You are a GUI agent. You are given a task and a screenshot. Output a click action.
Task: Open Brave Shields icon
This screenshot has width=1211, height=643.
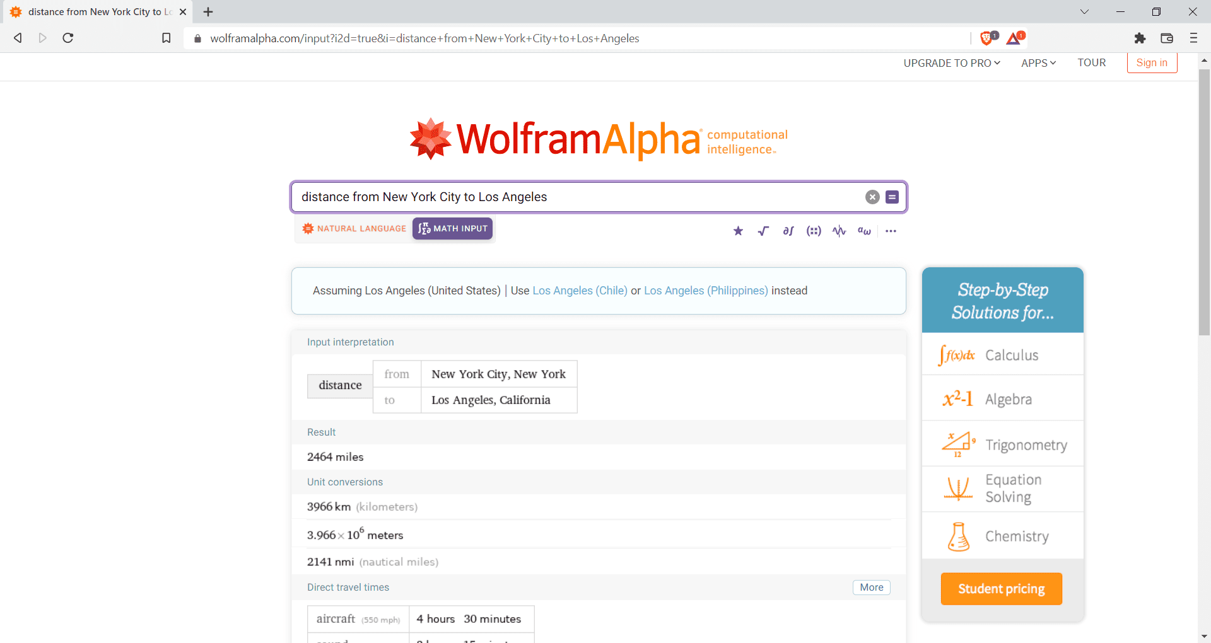988,38
